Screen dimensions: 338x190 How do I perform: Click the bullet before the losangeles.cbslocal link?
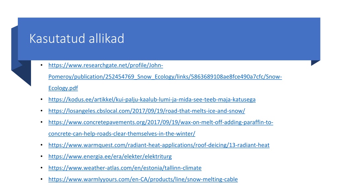click(x=42, y=111)
